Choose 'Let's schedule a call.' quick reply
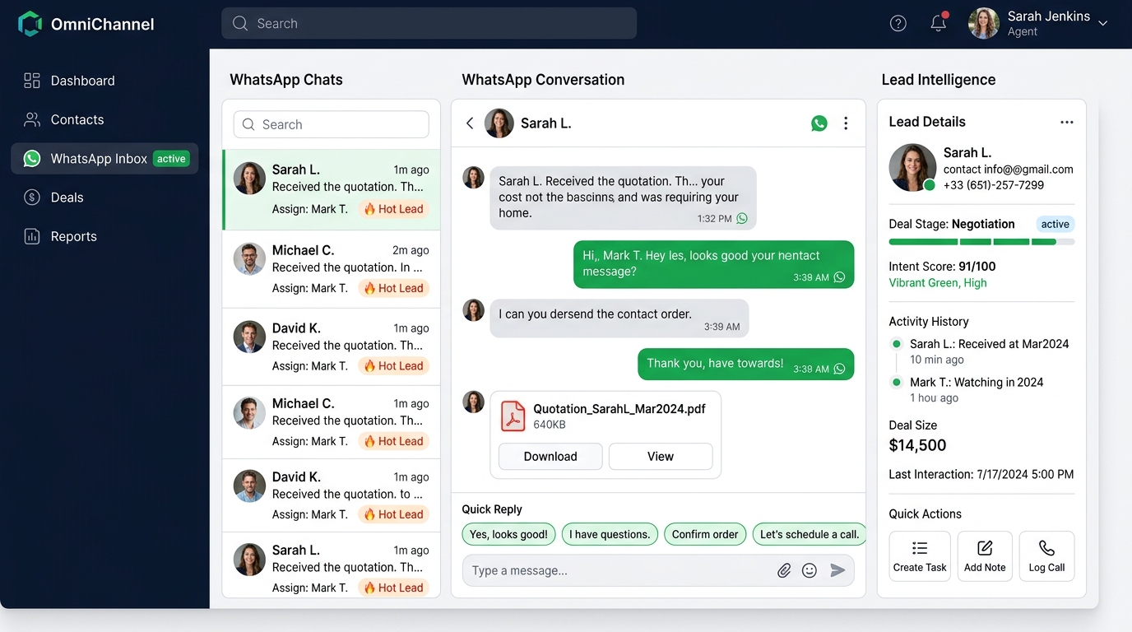Image resolution: width=1132 pixels, height=632 pixels. tap(810, 534)
